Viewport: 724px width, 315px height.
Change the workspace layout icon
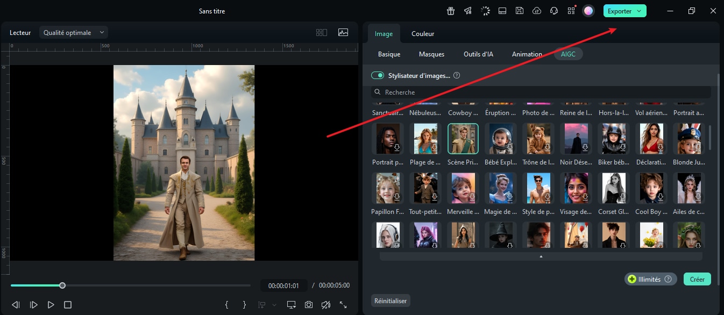[502, 11]
